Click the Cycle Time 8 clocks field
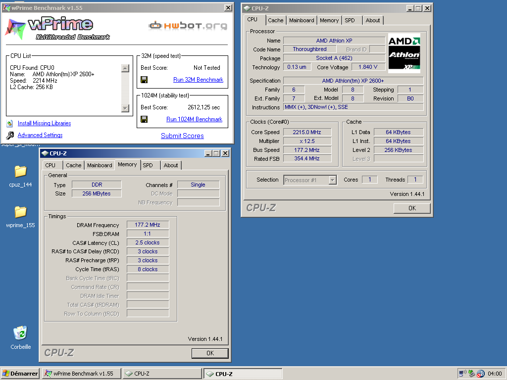The image size is (507, 380). coord(148,269)
